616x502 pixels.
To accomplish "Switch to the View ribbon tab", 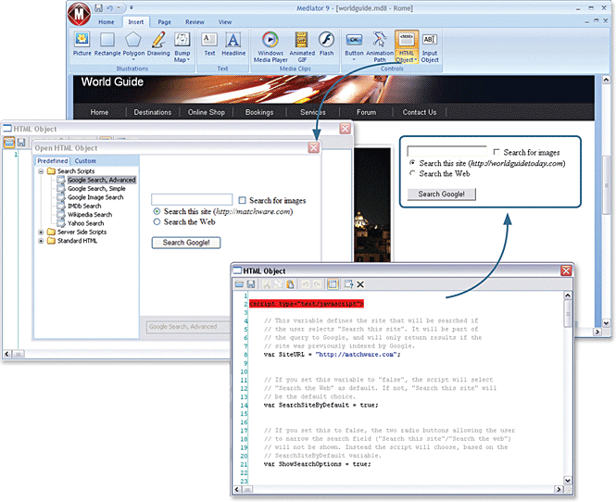I will 225,22.
